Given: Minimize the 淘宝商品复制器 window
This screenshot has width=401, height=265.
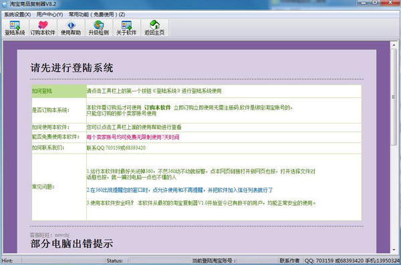Looking at the screenshot, I should [x=364, y=3].
